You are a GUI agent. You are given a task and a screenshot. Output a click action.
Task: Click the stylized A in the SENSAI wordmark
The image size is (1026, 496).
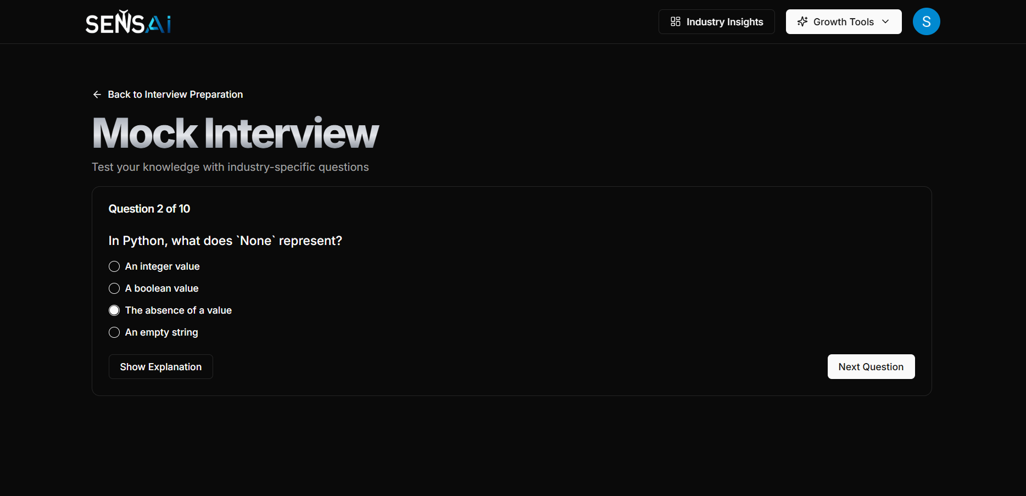pyautogui.click(x=155, y=23)
